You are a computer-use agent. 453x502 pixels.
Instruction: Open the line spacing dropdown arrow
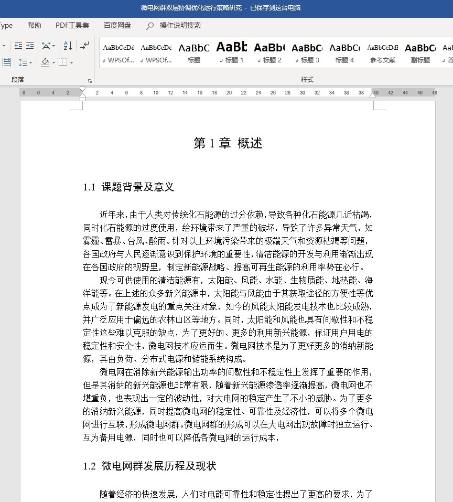(x=31, y=62)
